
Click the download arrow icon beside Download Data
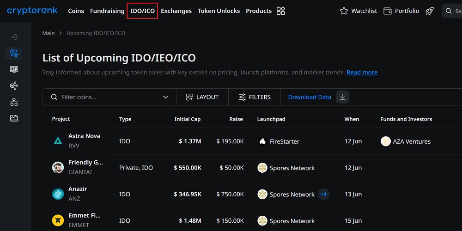[x=342, y=97]
